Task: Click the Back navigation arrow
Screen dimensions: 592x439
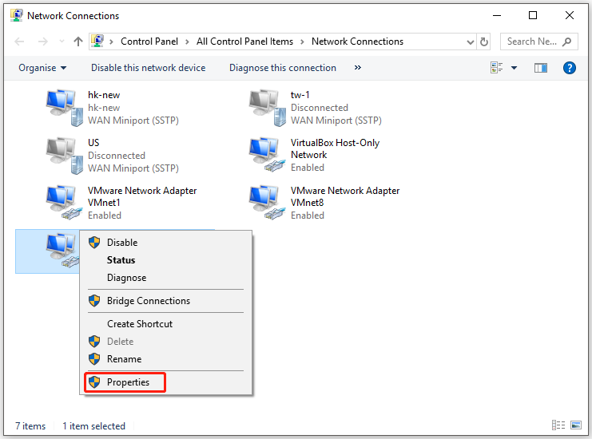Action: click(19, 42)
